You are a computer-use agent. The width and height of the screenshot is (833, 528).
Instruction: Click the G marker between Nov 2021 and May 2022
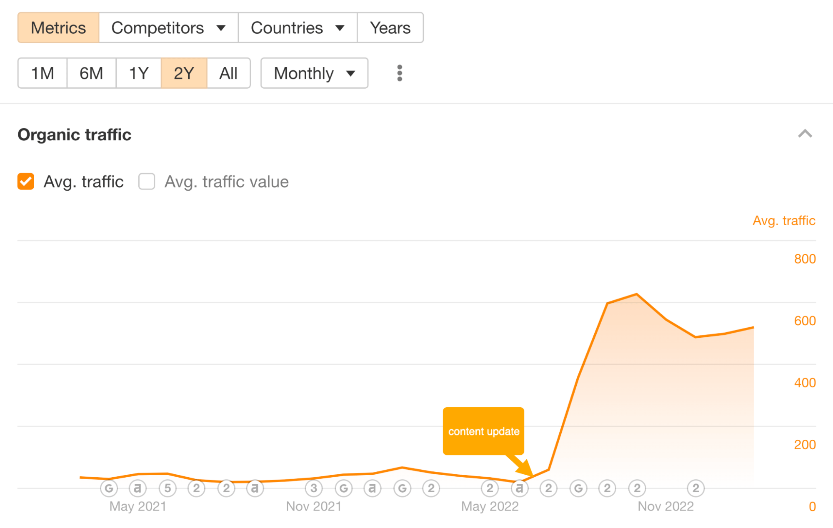coord(402,488)
